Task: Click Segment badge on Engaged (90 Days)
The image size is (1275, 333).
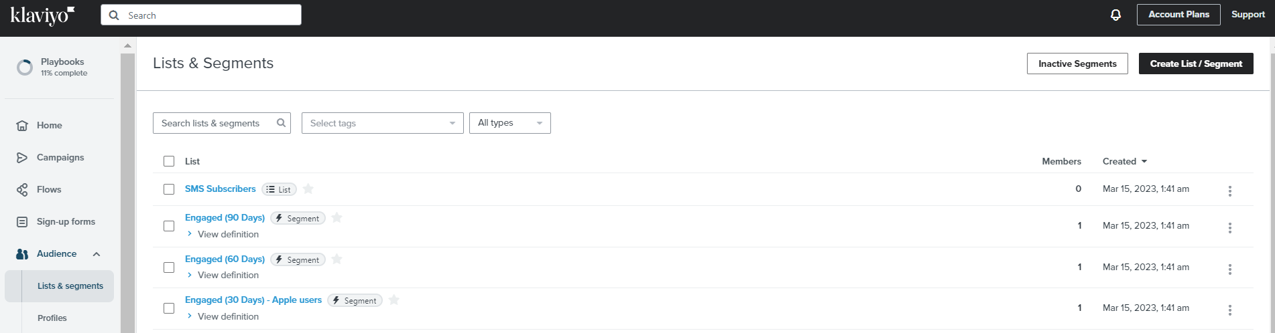Action: pos(298,218)
